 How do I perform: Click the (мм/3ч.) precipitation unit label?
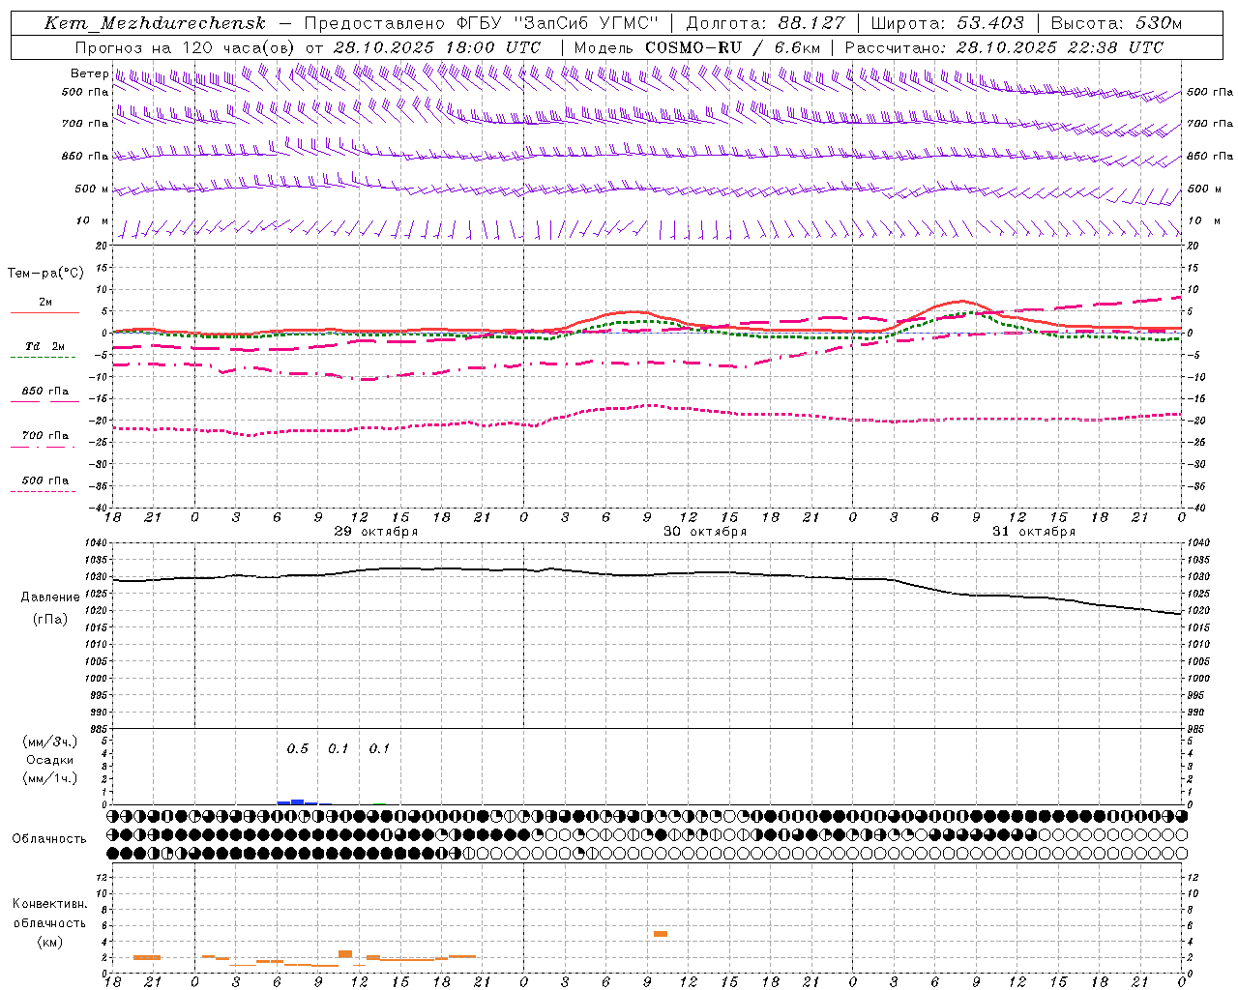click(50, 742)
